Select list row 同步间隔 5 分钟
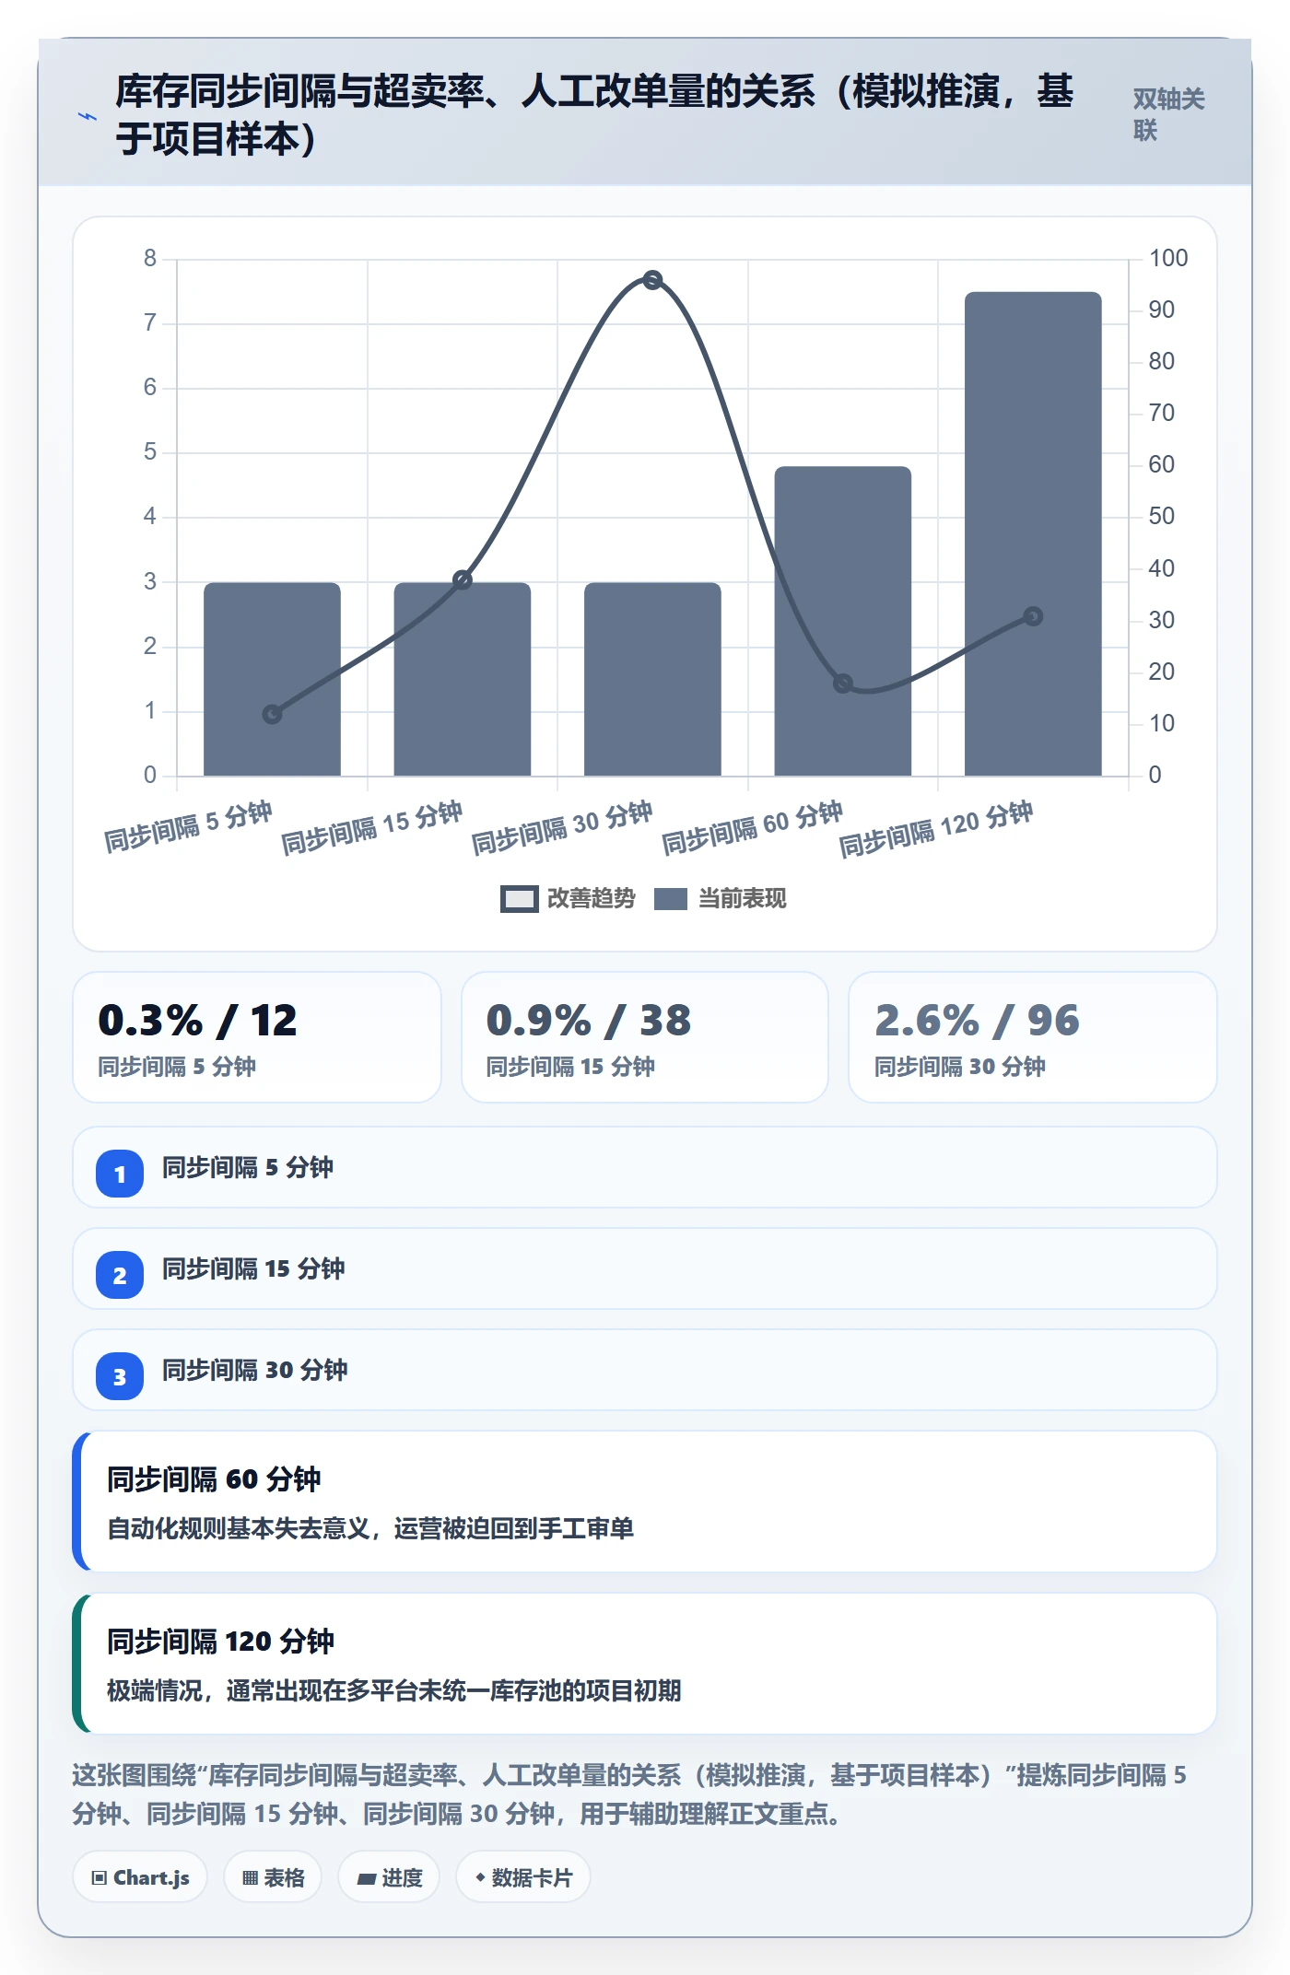The height and width of the screenshot is (1975, 1290). (x=645, y=1167)
